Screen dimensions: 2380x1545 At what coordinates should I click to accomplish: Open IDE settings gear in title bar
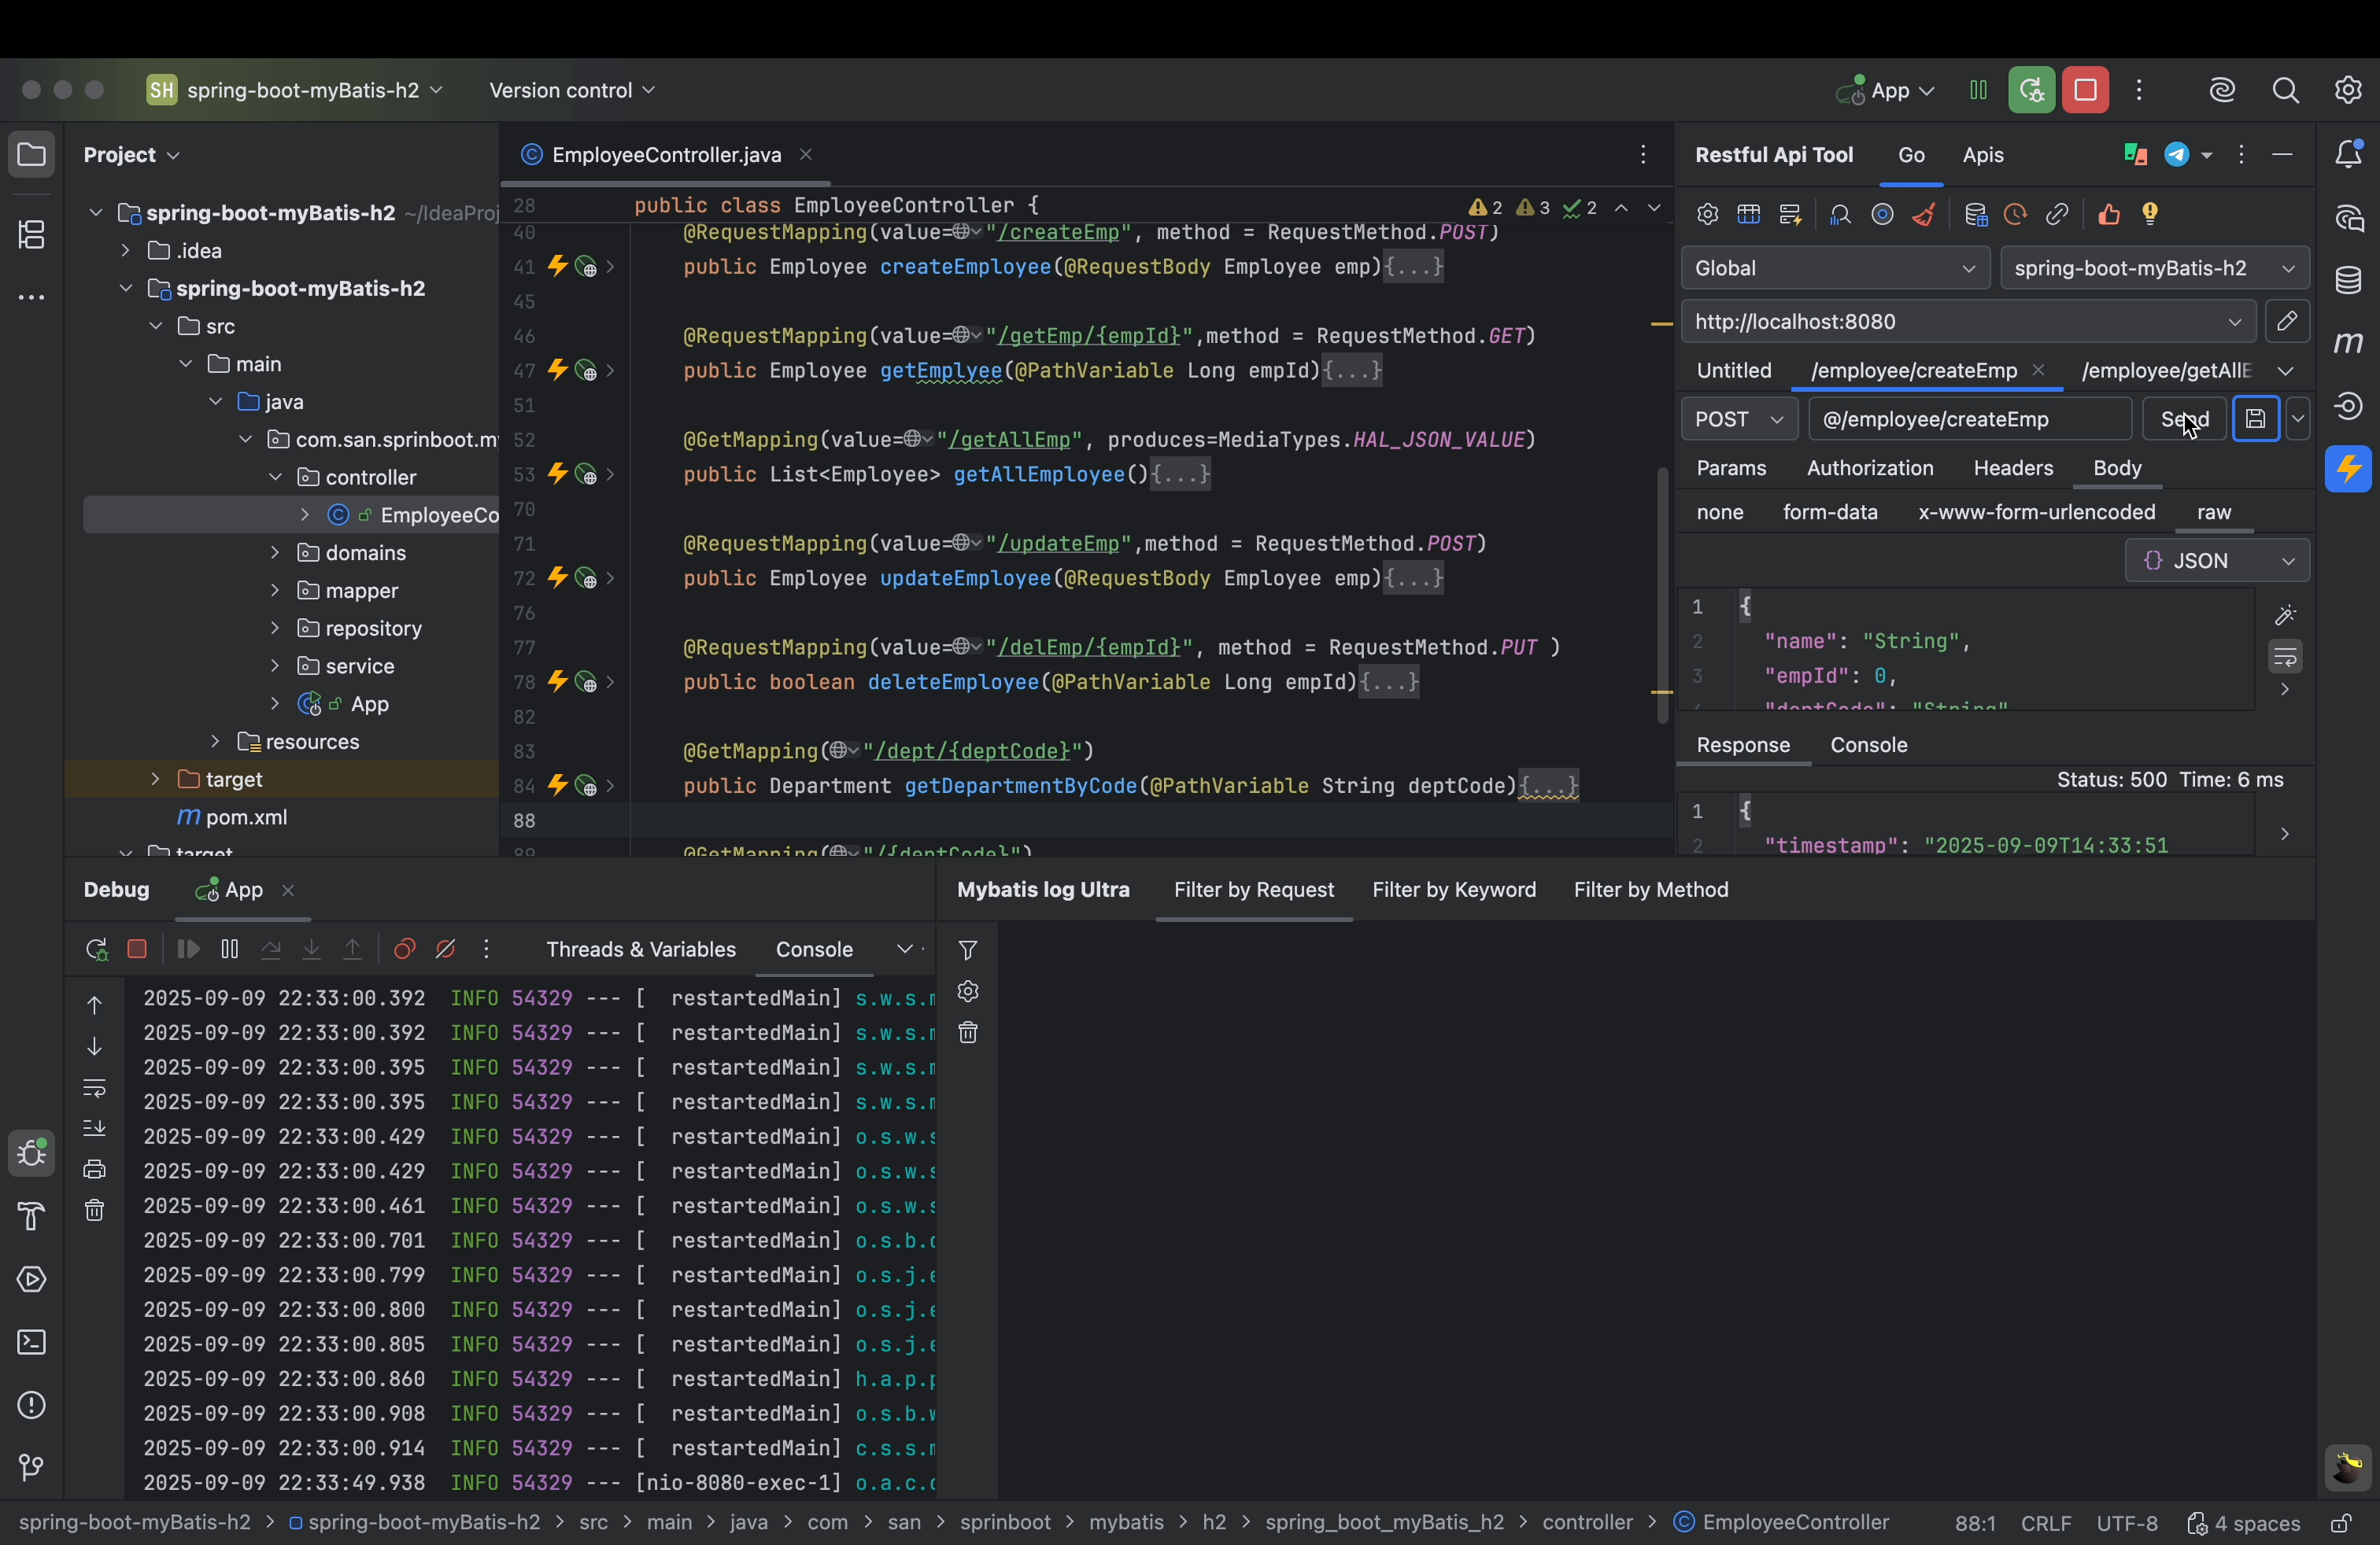(2348, 91)
